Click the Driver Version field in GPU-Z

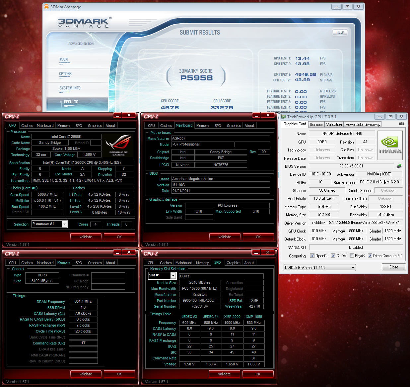[x=356, y=223]
